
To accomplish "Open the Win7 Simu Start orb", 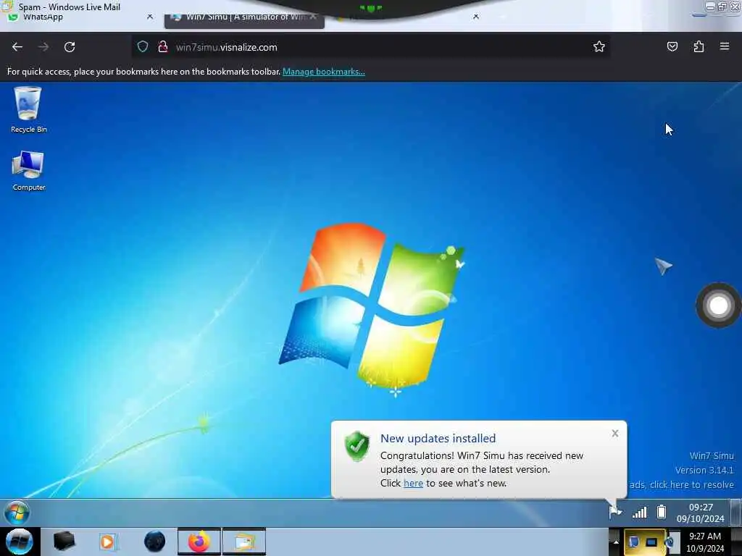I will [x=17, y=513].
